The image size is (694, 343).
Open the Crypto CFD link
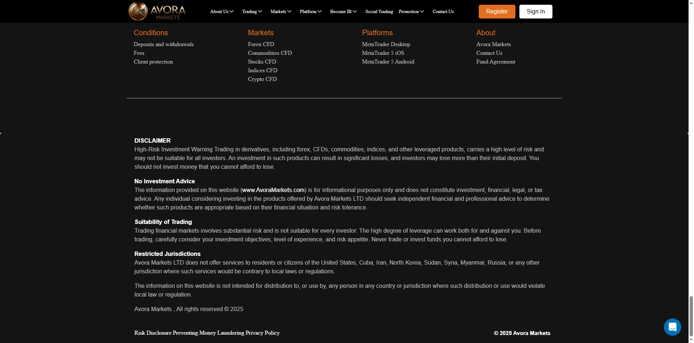262,79
